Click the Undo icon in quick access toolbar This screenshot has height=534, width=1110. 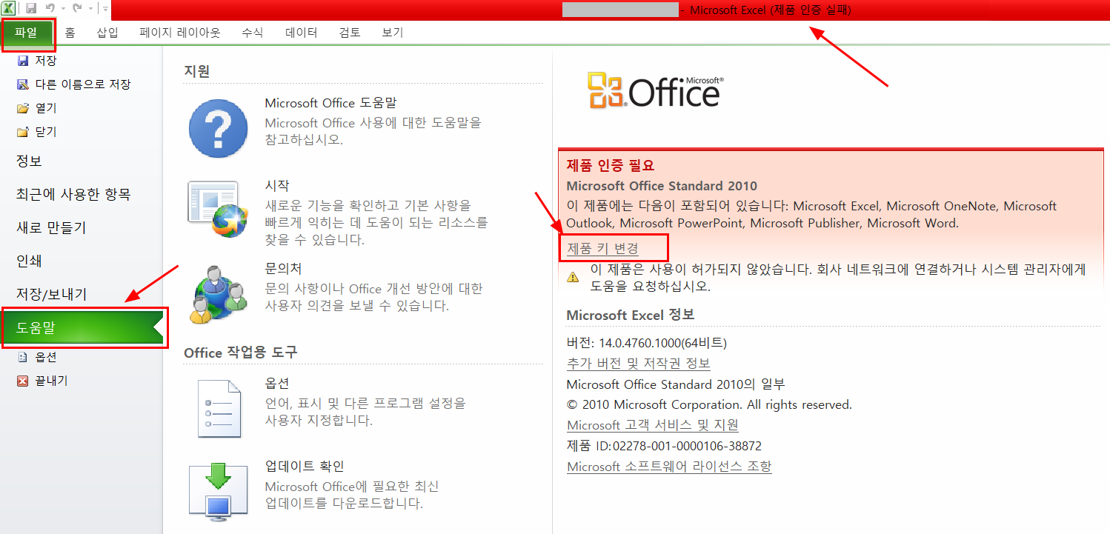click(50, 8)
